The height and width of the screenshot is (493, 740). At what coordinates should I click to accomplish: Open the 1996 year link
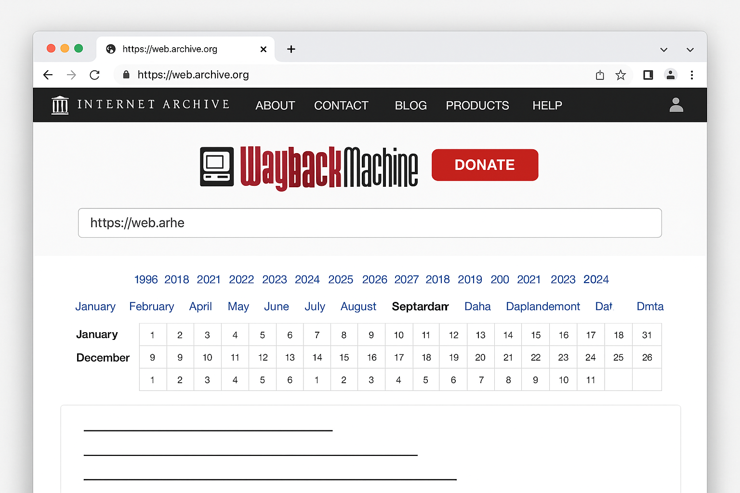pyautogui.click(x=145, y=279)
